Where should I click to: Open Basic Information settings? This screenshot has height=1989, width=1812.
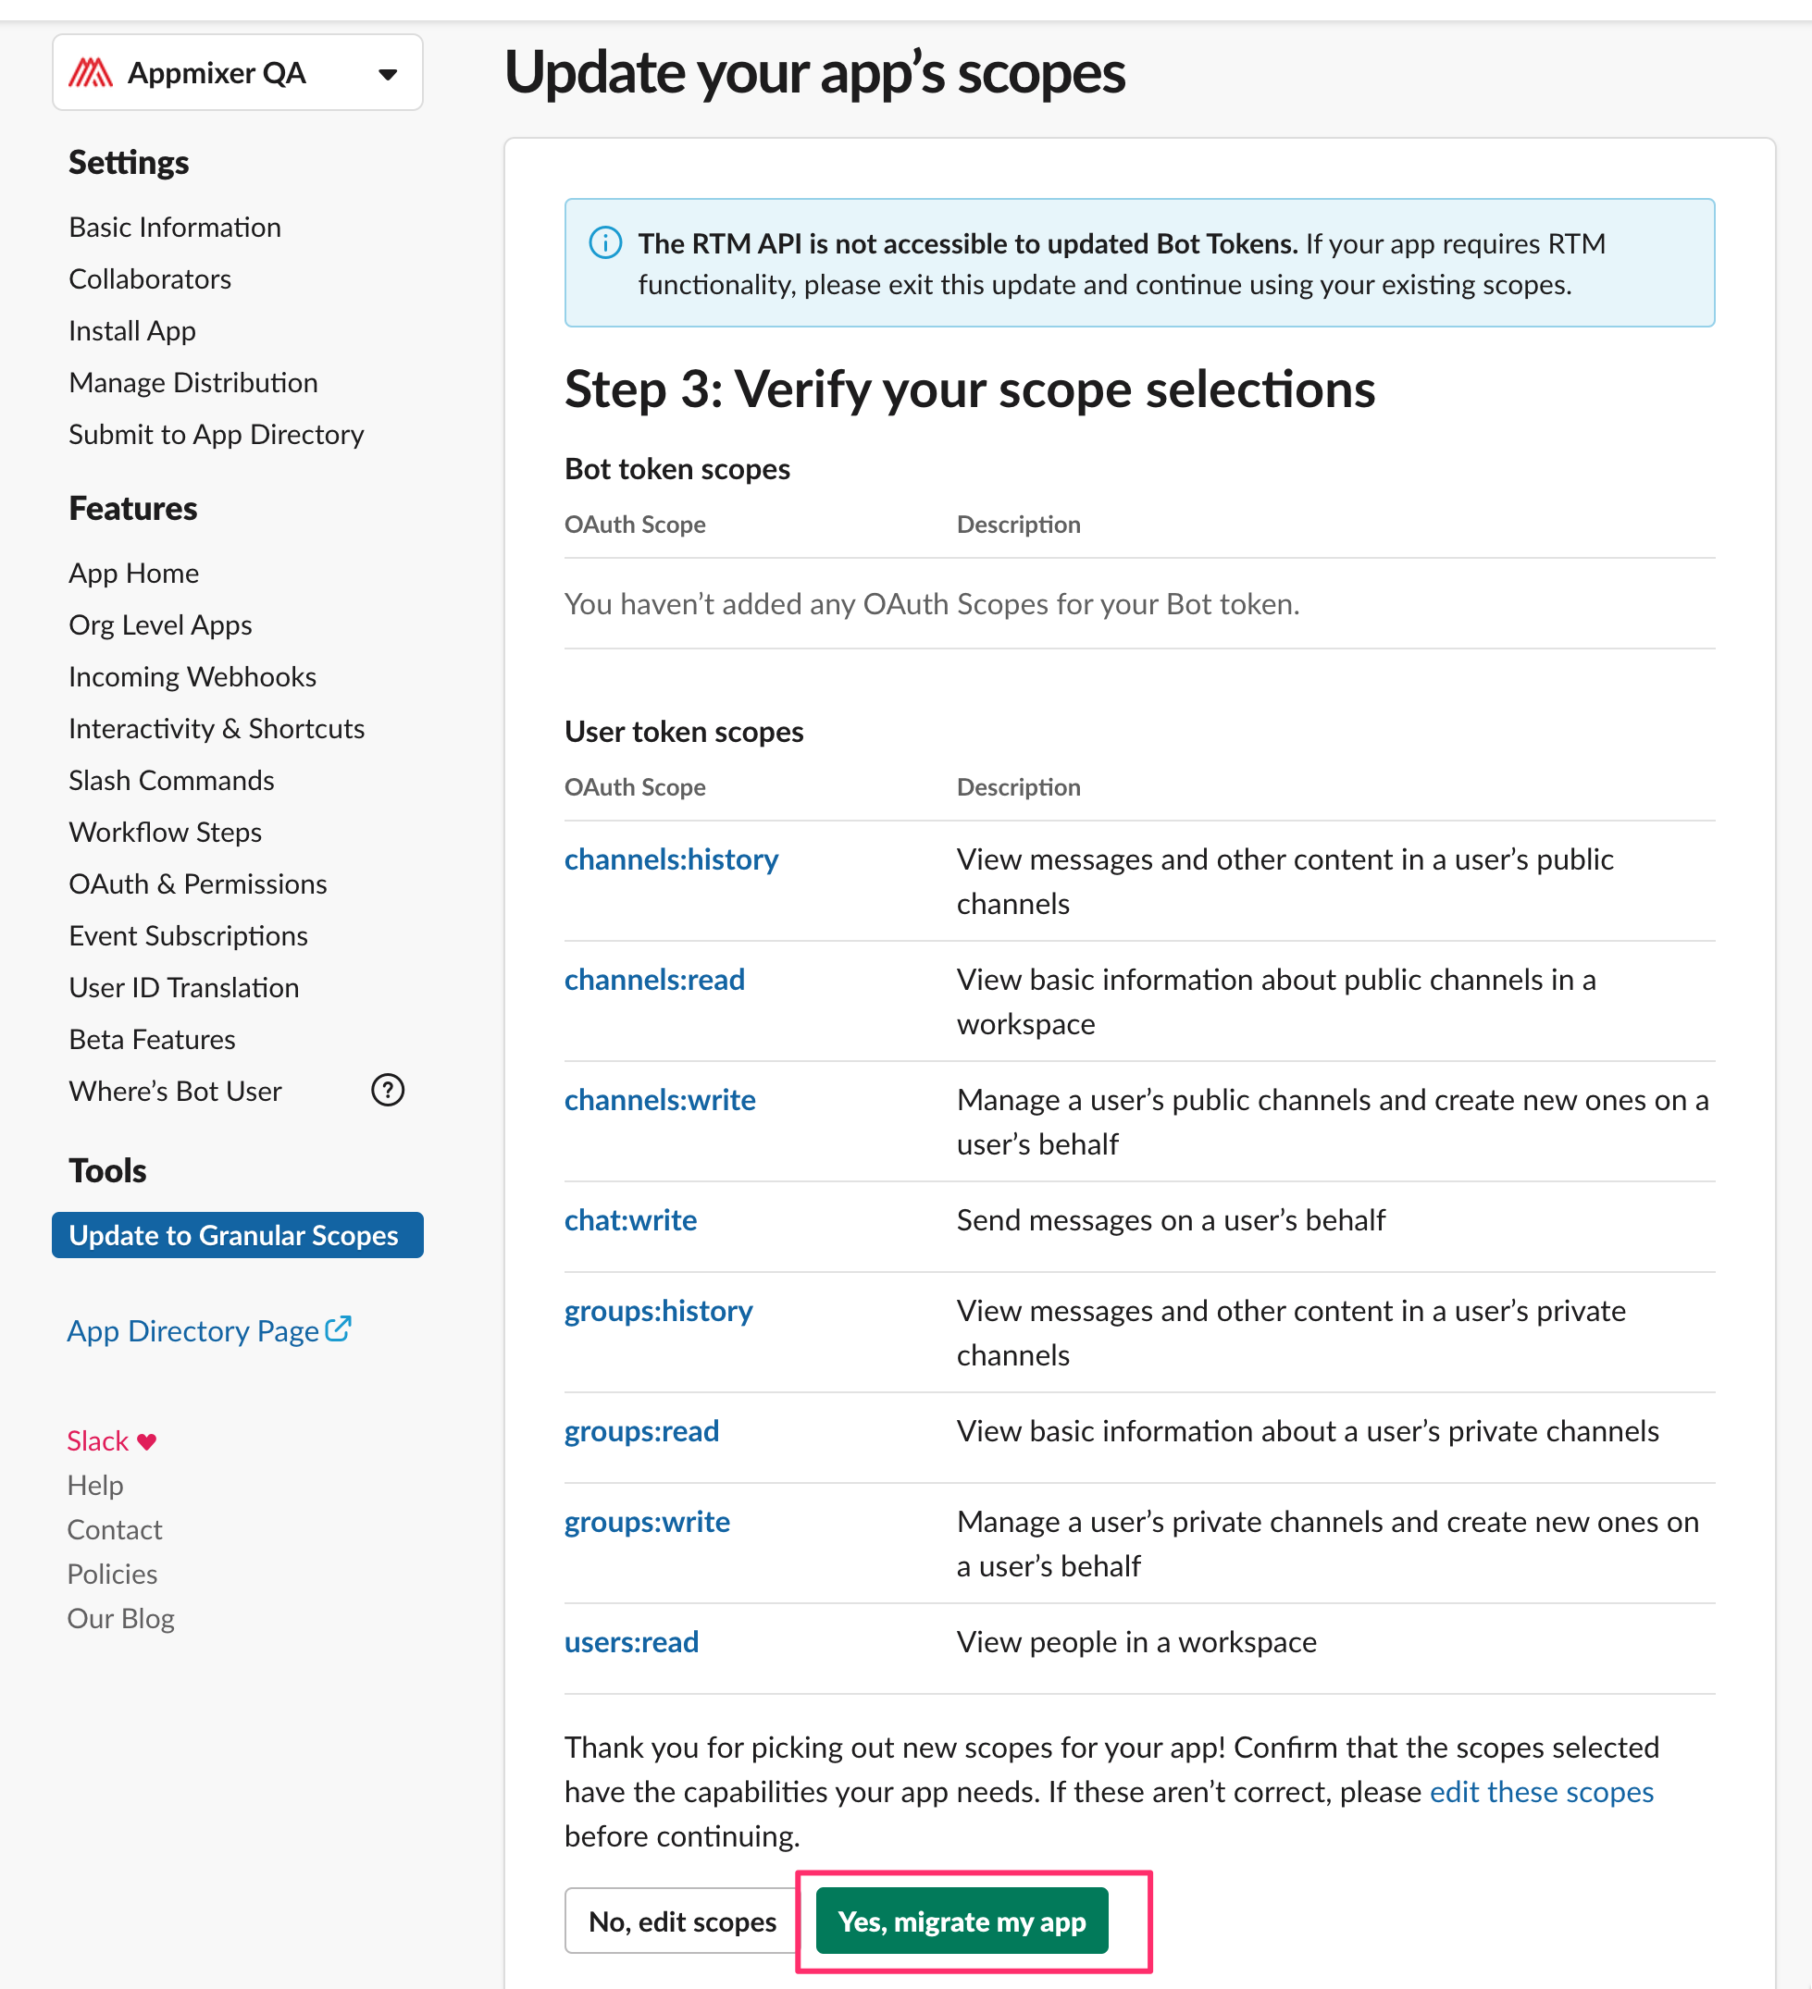[x=175, y=227]
